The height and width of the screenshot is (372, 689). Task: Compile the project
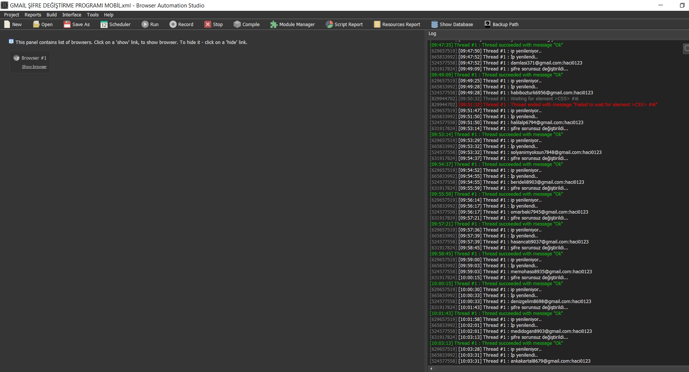pos(247,24)
